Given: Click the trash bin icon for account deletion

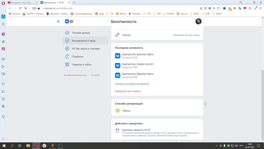Looking at the screenshot, I should 117,130.
